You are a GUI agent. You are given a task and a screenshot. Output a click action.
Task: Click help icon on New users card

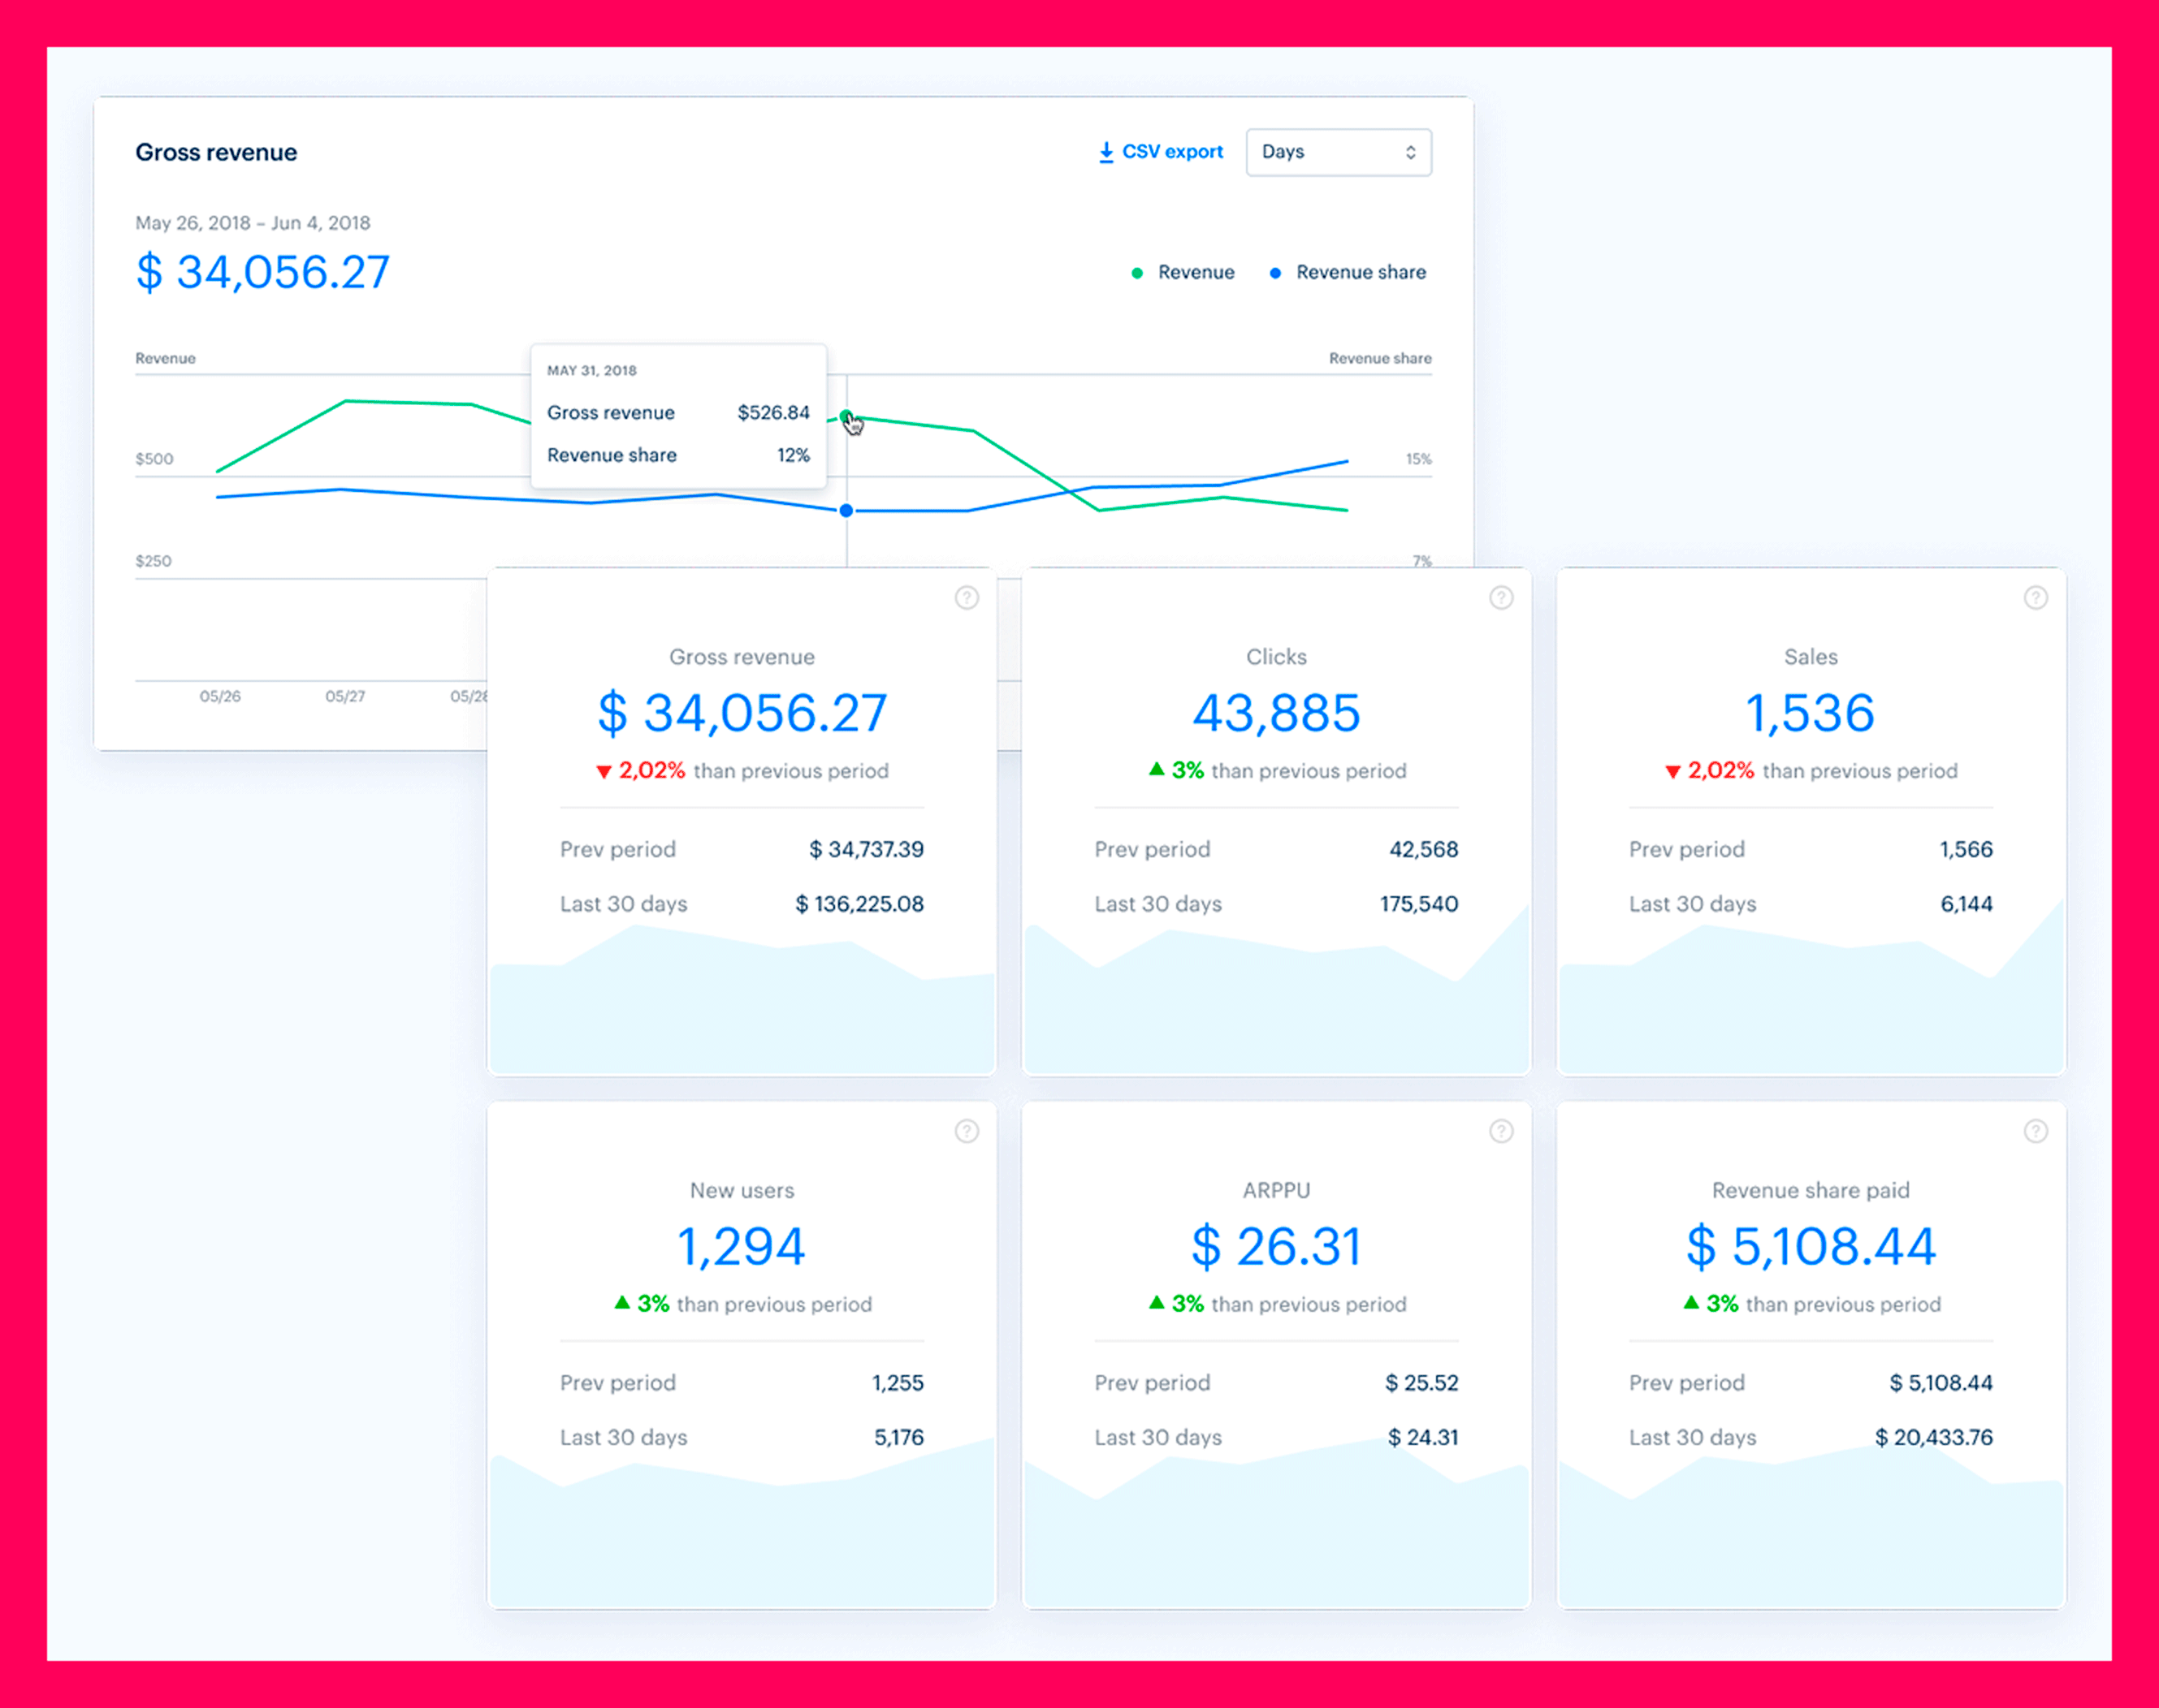(x=967, y=1131)
